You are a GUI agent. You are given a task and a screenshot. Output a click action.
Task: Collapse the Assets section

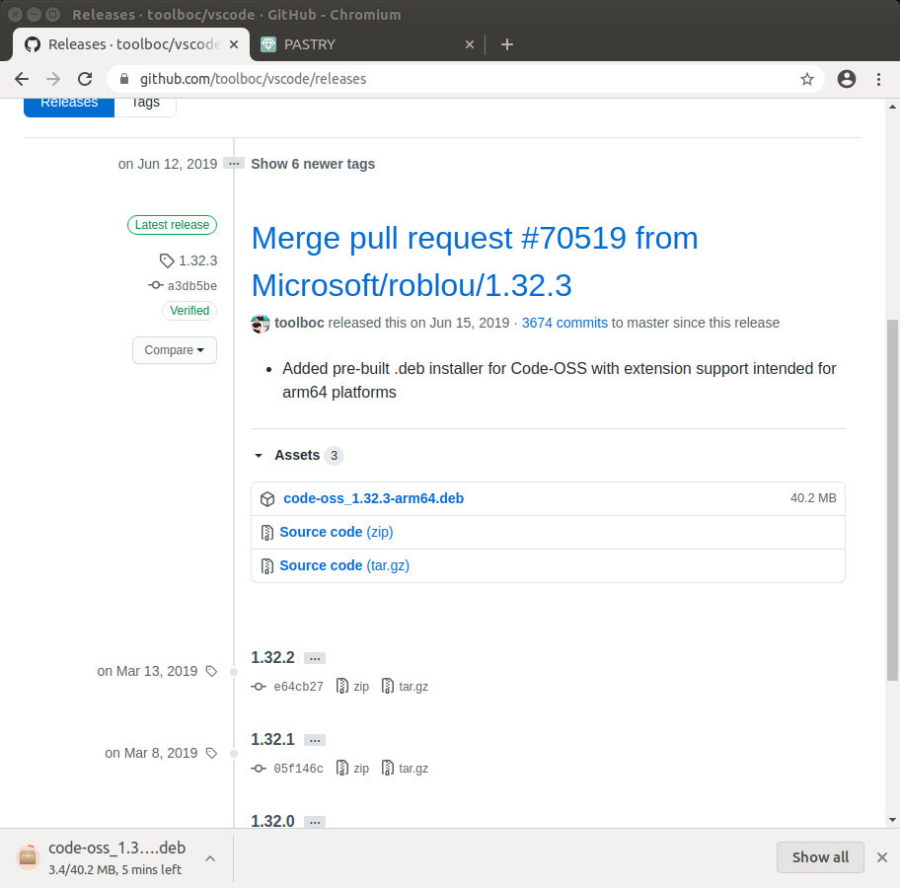297,455
